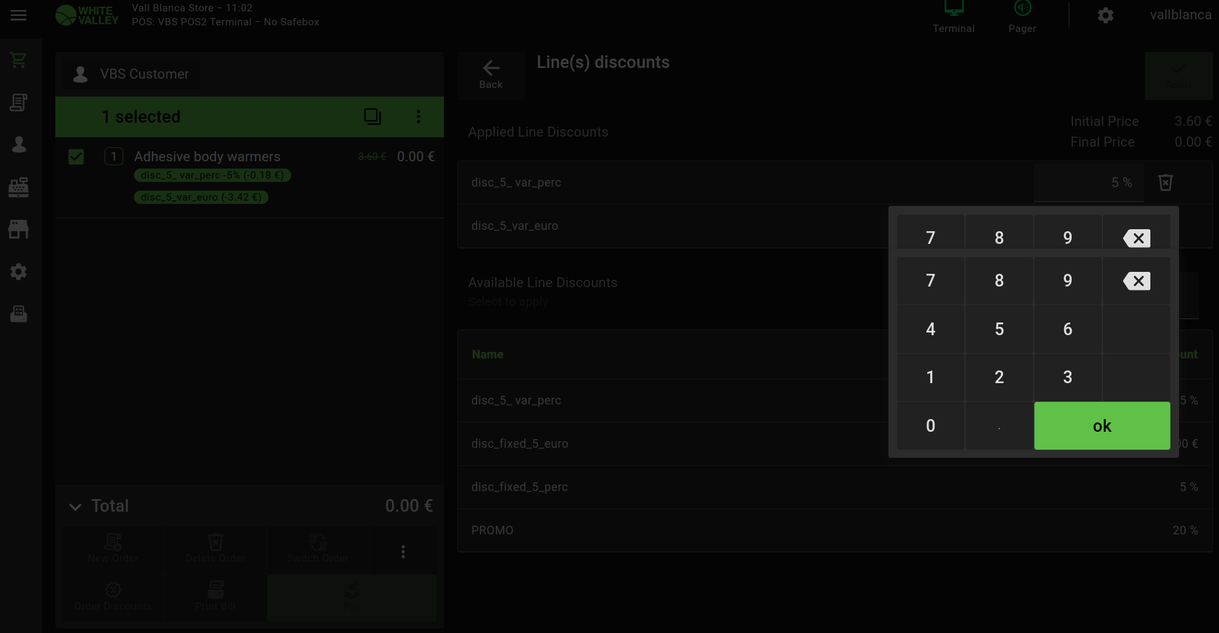Tap keypad digit 3

pyautogui.click(x=1068, y=377)
